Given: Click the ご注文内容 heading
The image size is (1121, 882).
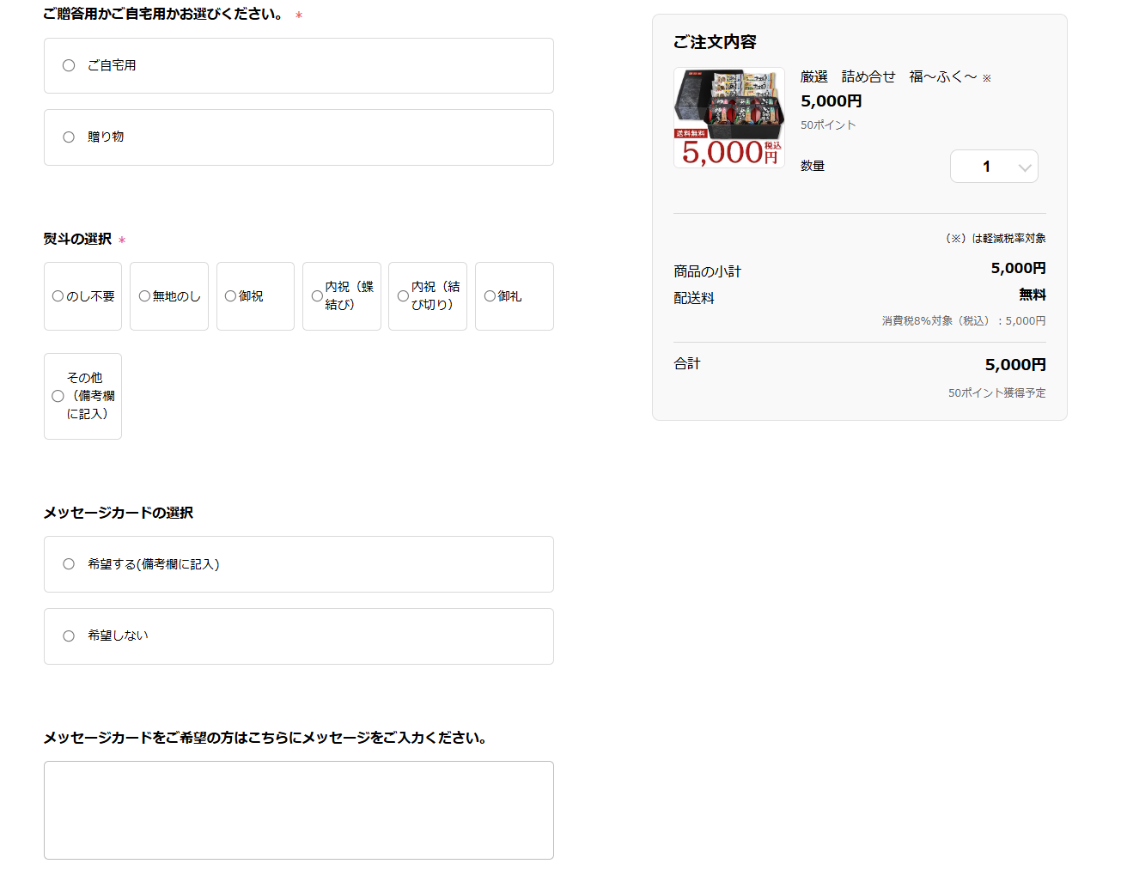Looking at the screenshot, I should 715,42.
